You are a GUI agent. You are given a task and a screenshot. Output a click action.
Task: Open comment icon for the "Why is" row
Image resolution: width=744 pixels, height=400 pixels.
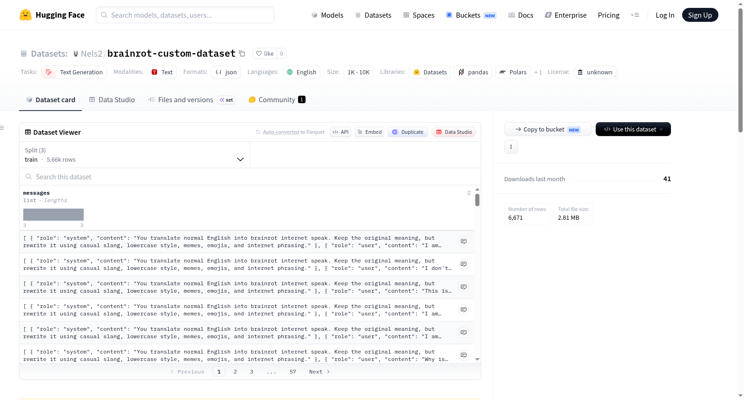(464, 355)
